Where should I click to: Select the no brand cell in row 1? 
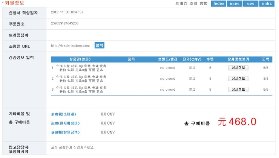(168, 68)
